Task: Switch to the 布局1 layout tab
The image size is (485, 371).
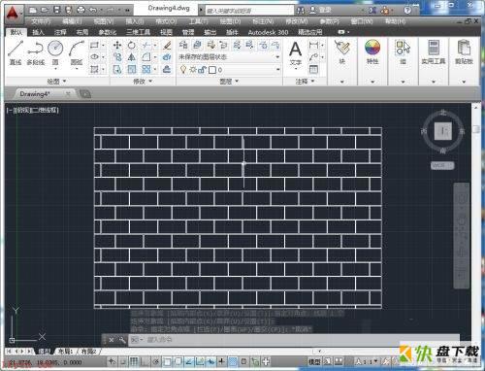Action: [65, 352]
